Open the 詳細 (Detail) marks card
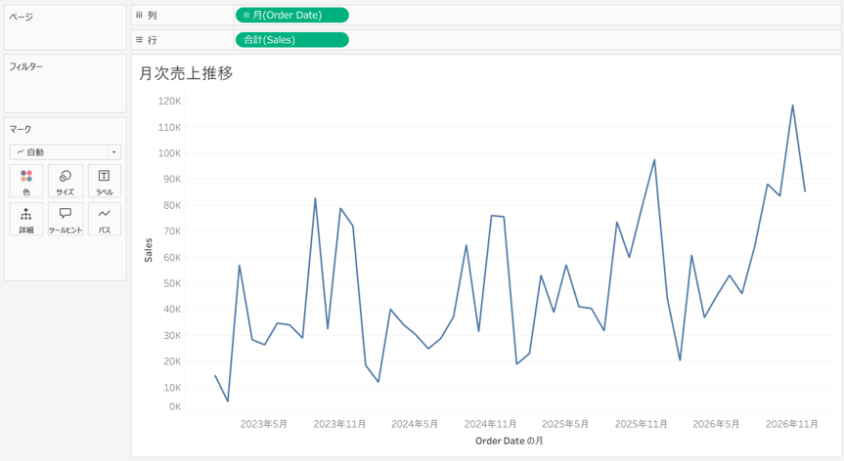 point(26,219)
